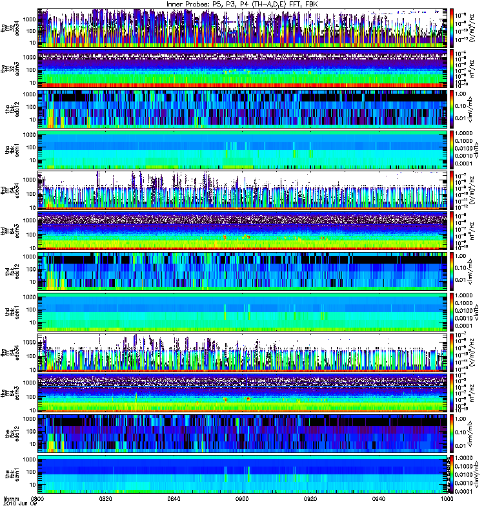This screenshot has width=484, height=517.
Task: Select the thd fff 64 edc34 spectrogram panel
Action: click(243, 191)
